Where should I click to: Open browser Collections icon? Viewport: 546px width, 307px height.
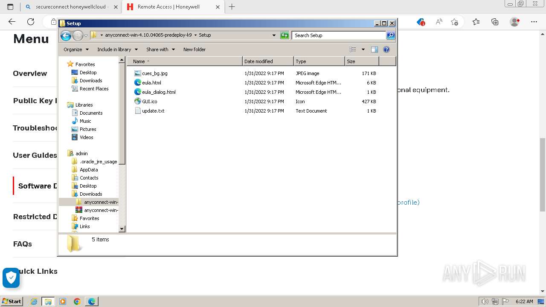[x=495, y=22]
